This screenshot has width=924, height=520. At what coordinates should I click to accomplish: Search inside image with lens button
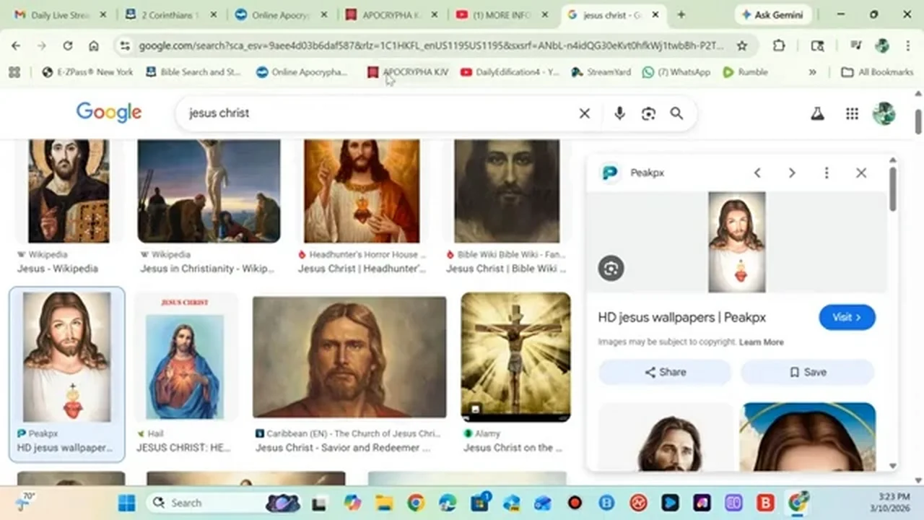(611, 269)
